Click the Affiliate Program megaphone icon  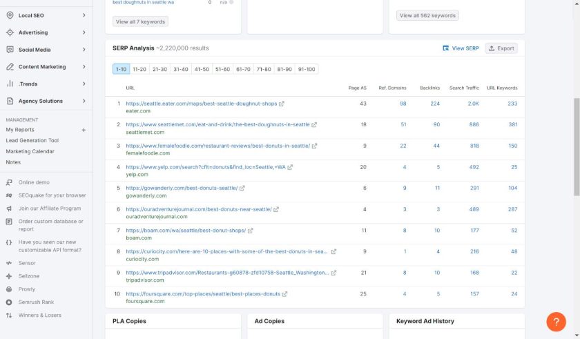(x=9, y=209)
